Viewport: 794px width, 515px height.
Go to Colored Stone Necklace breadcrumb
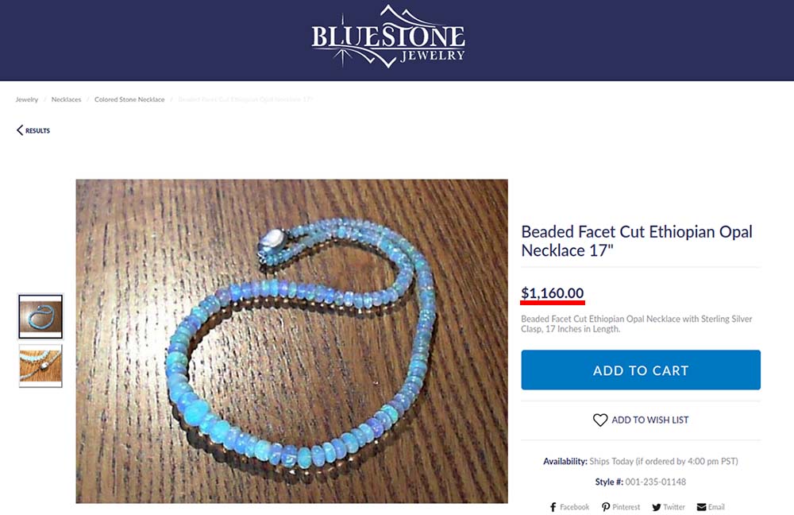(129, 99)
